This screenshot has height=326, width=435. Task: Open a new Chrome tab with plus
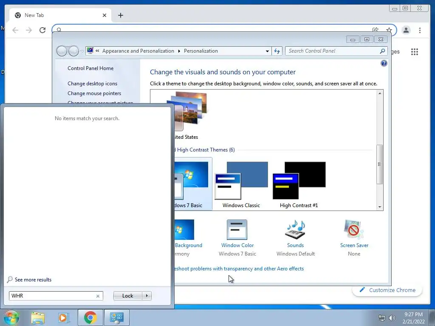tap(120, 15)
